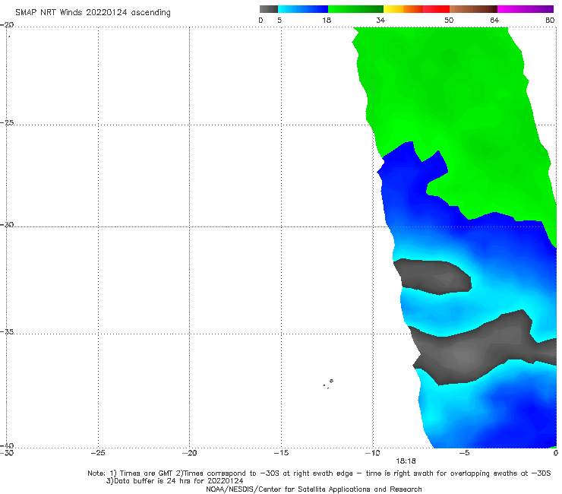Click the -35 latitude label on left axis
This screenshot has height=494, width=562.
pos(7,331)
